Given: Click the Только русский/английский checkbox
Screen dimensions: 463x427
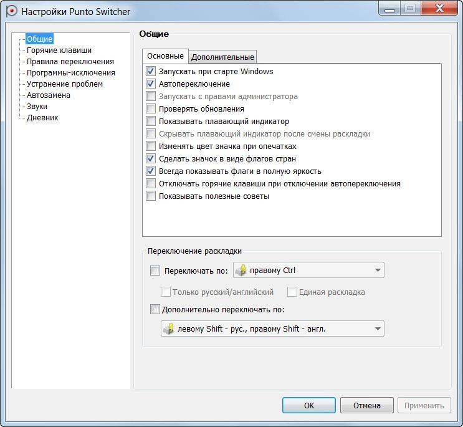Looking at the screenshot, I should (x=166, y=292).
